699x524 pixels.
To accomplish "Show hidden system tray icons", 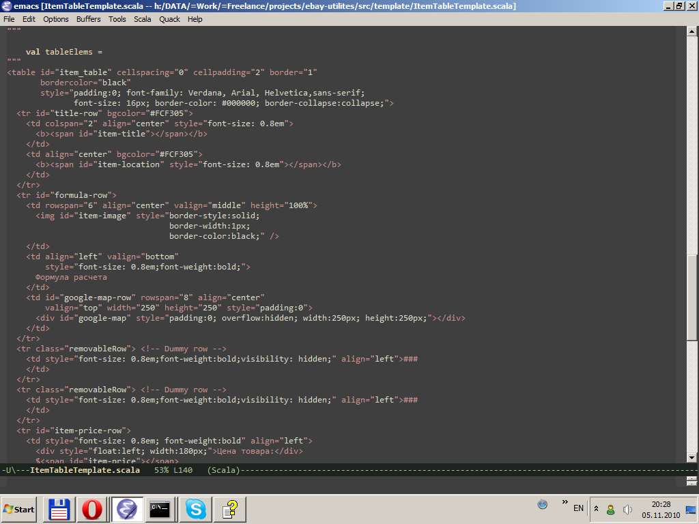I will [596, 509].
